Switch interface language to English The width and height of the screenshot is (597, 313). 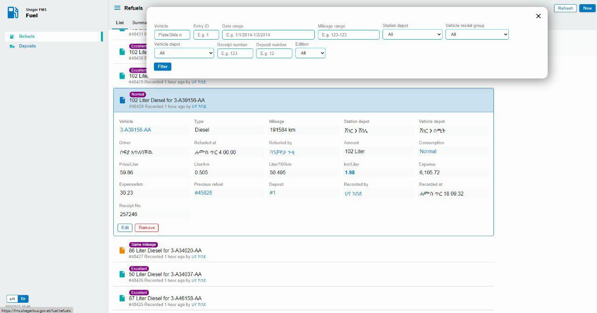(x=23, y=299)
